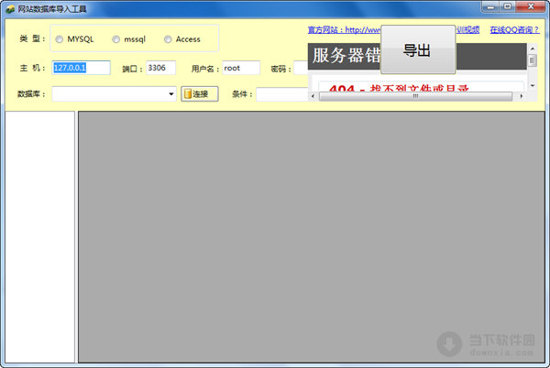The height and width of the screenshot is (368, 550).
Task: Choose the mssql database type
Action: [116, 39]
